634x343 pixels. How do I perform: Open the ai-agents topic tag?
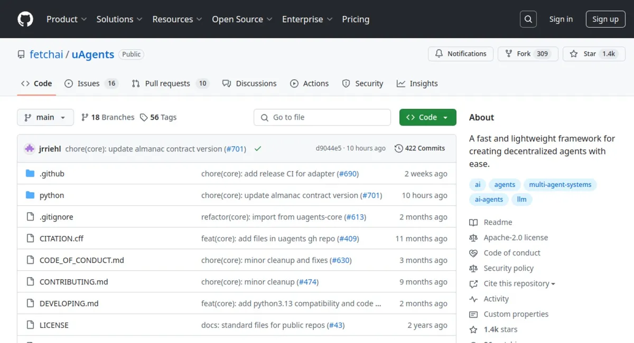[x=489, y=199]
